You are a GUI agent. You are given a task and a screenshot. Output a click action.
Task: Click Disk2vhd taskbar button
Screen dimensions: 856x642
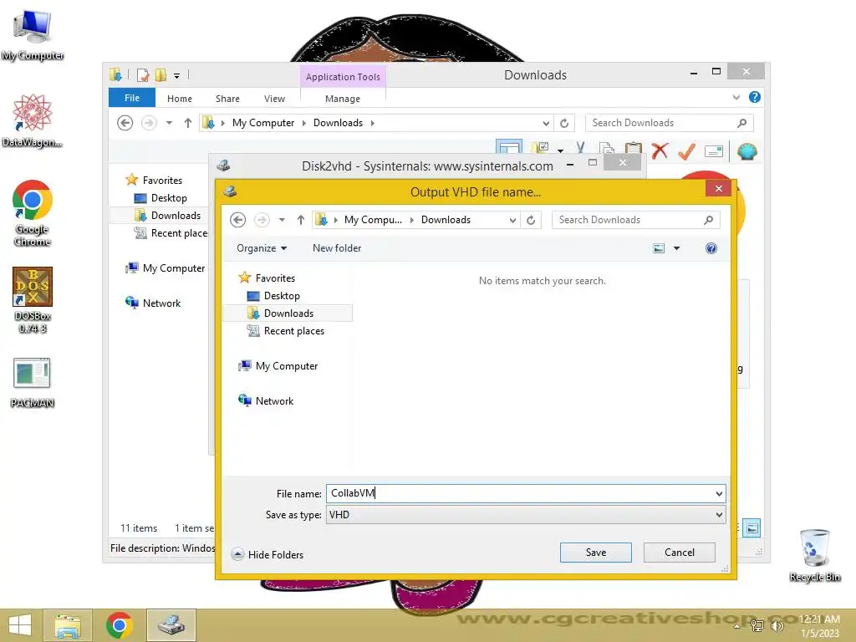[x=171, y=625]
